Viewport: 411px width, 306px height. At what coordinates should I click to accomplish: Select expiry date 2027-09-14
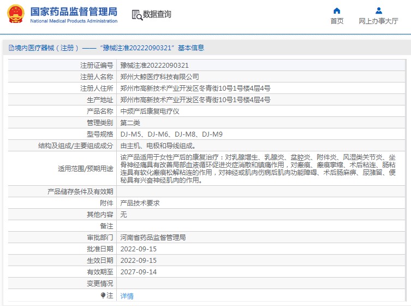click(x=139, y=272)
